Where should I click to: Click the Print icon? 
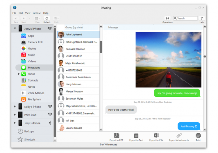click(x=198, y=135)
